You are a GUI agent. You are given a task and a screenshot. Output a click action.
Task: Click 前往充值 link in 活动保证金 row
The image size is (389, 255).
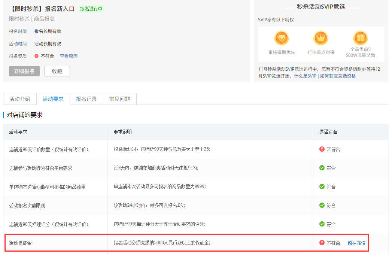[356, 243]
